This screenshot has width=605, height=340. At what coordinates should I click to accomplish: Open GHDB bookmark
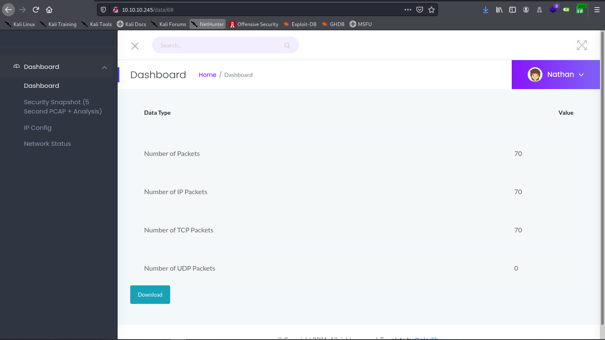pos(333,24)
